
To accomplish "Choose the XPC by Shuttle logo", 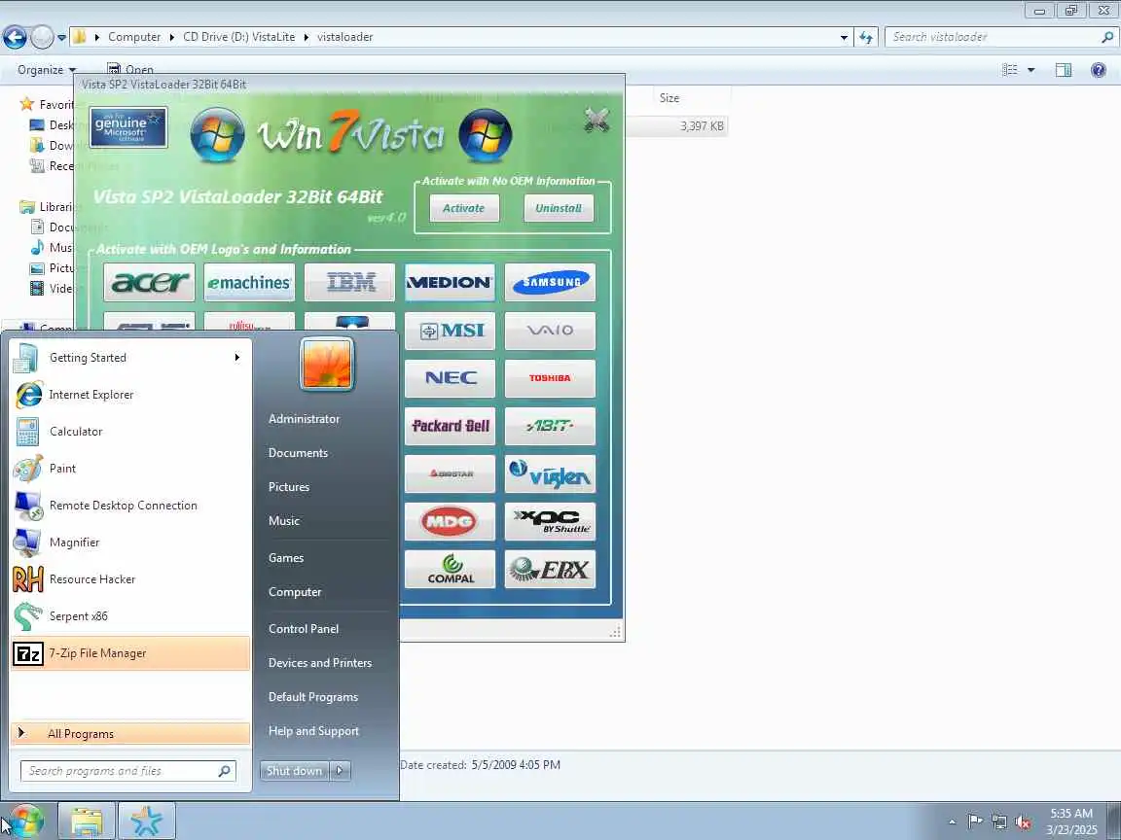I will tap(550, 521).
